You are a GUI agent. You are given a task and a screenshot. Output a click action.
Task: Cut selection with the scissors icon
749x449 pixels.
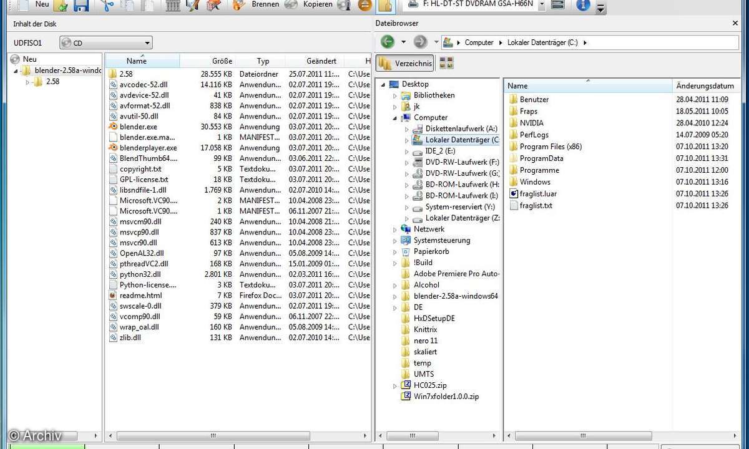click(x=107, y=6)
